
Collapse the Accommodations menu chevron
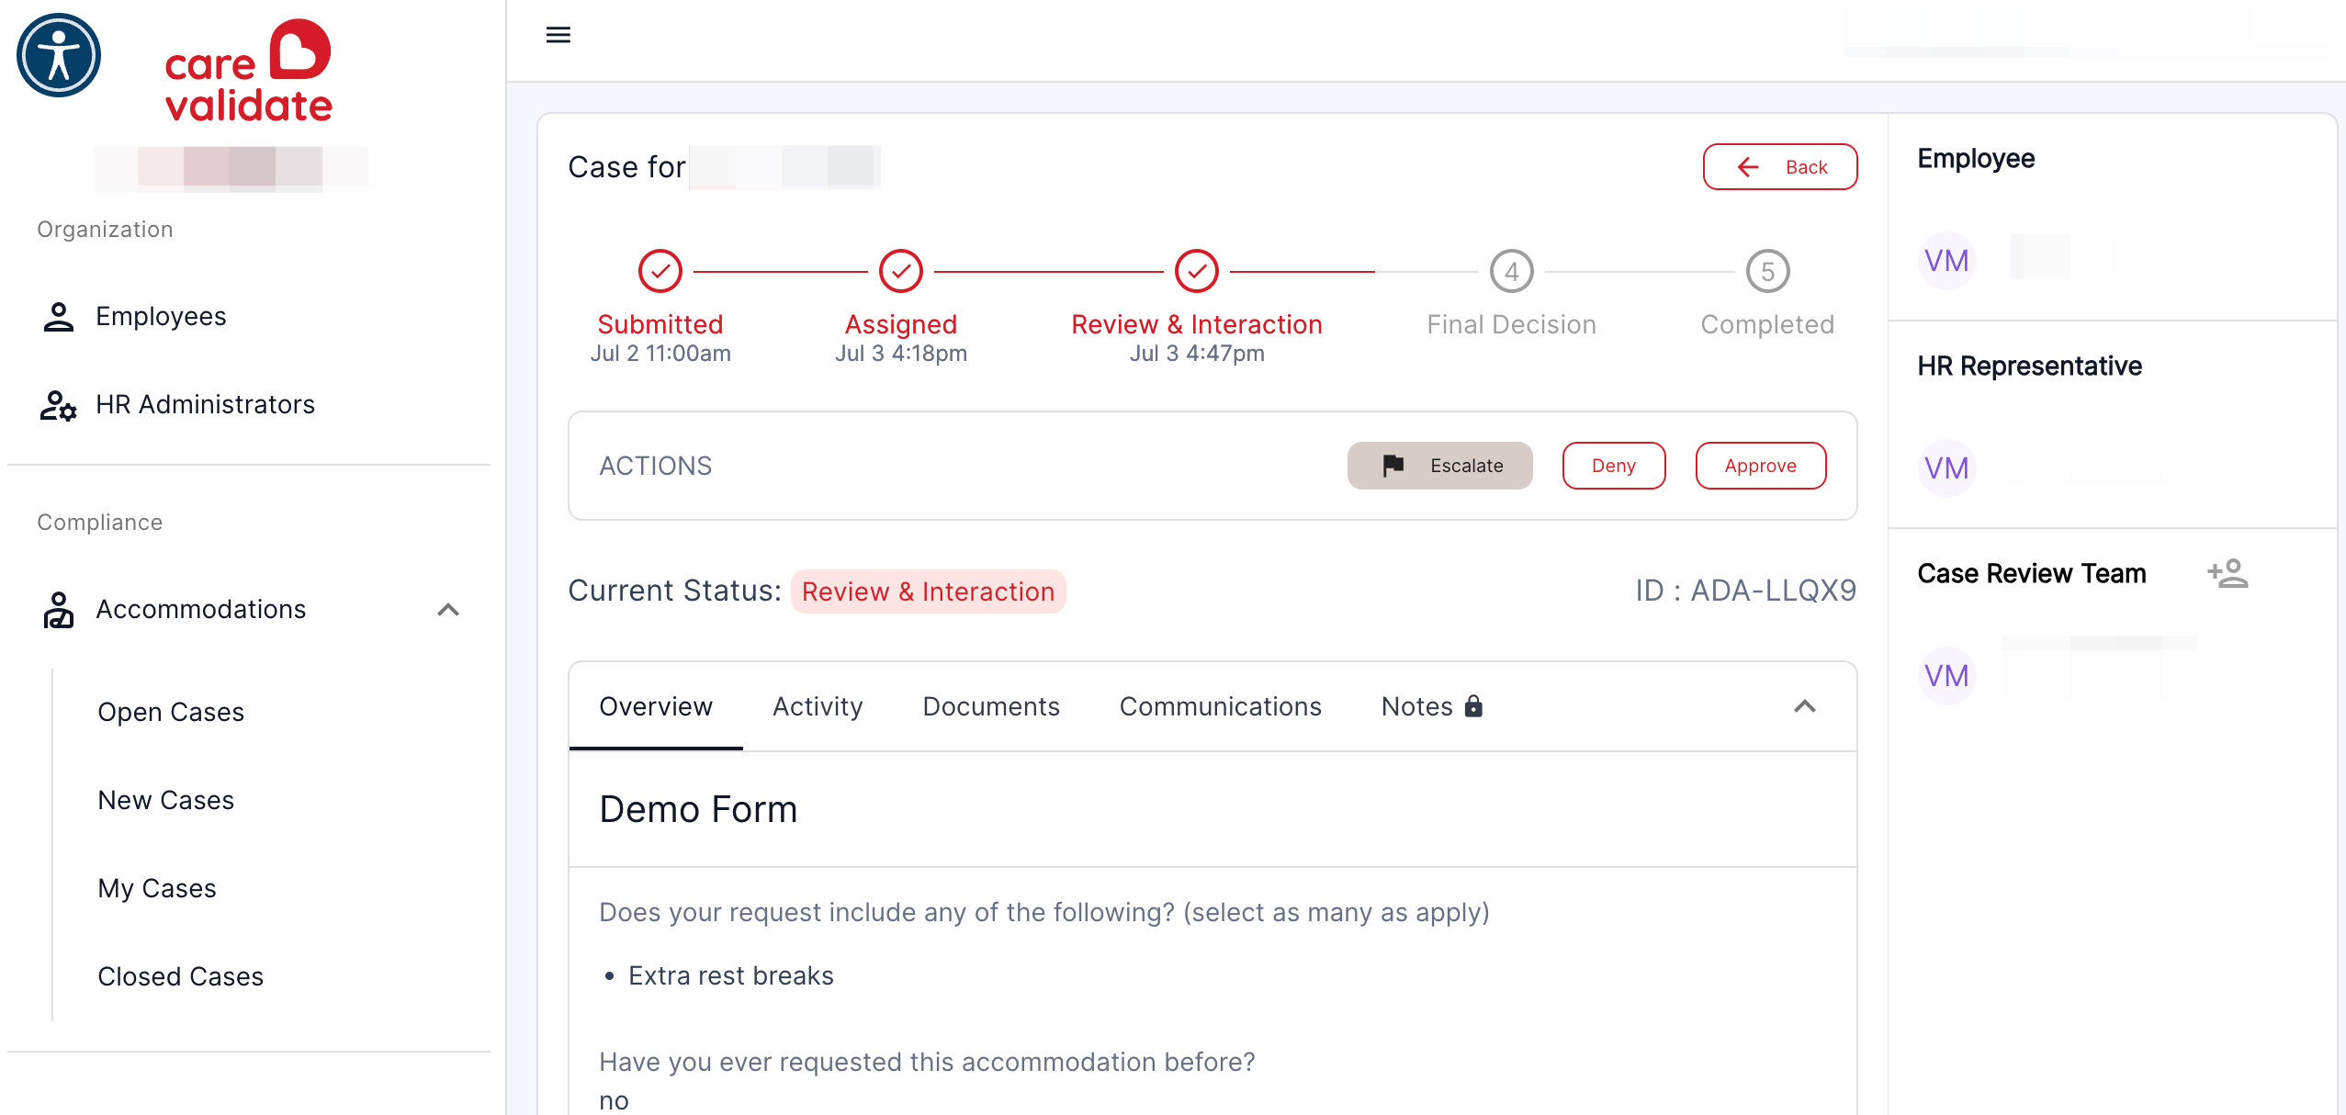pyautogui.click(x=448, y=609)
